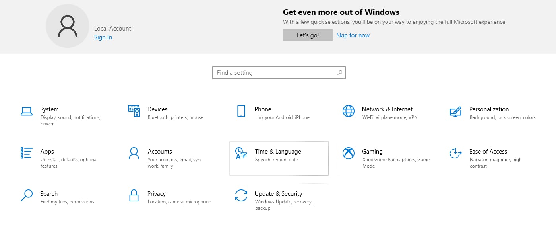
Task: Open the Gaming Xbox icon
Action: 349,153
